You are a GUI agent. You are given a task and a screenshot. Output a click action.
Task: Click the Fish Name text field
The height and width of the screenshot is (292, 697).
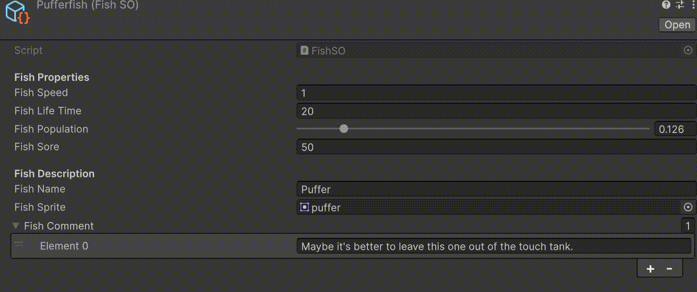(495, 189)
